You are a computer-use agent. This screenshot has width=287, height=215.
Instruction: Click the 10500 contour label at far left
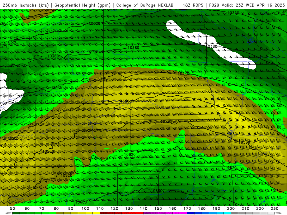point(13,138)
